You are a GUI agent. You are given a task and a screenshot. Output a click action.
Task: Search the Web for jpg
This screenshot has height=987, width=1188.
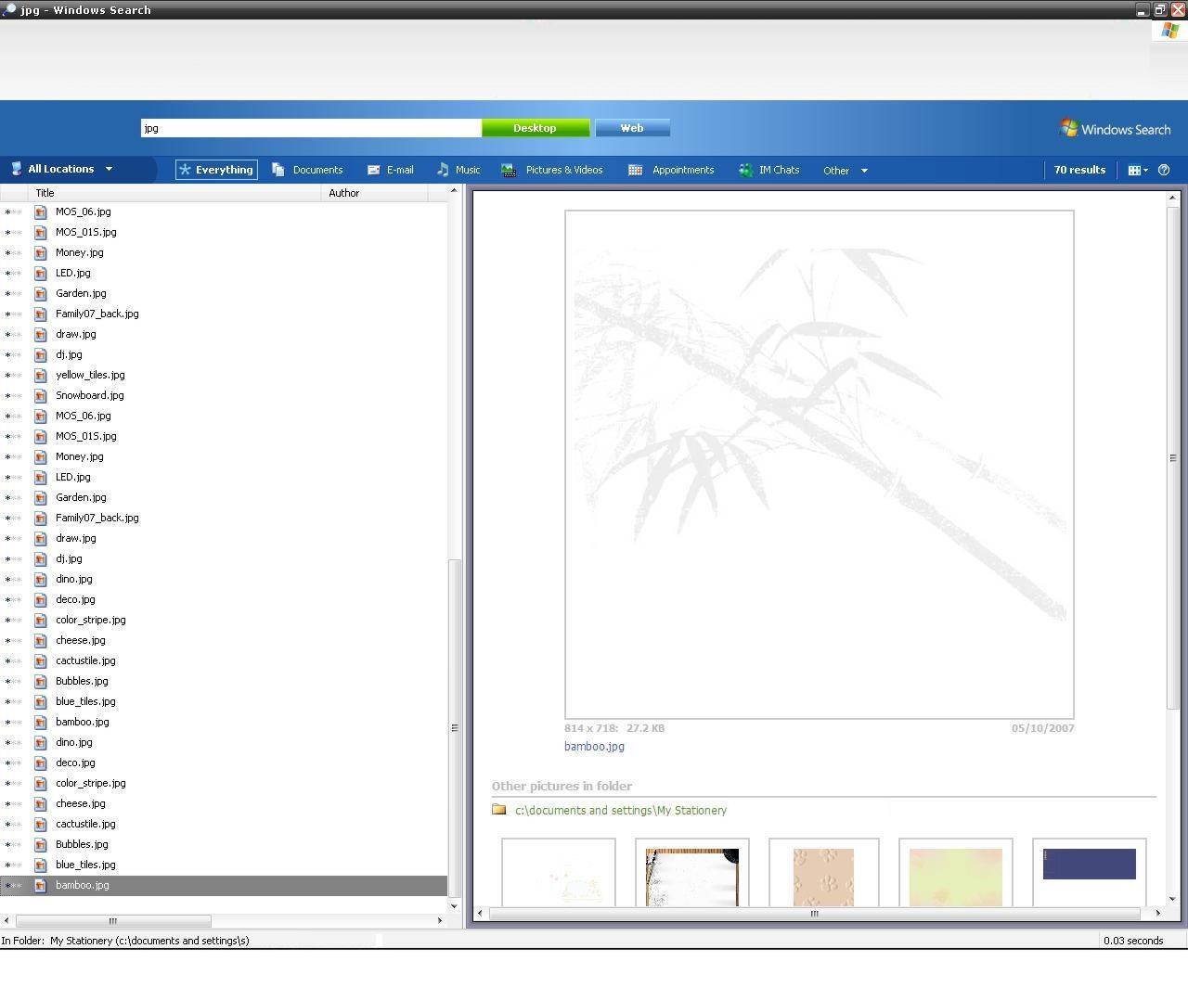point(632,128)
